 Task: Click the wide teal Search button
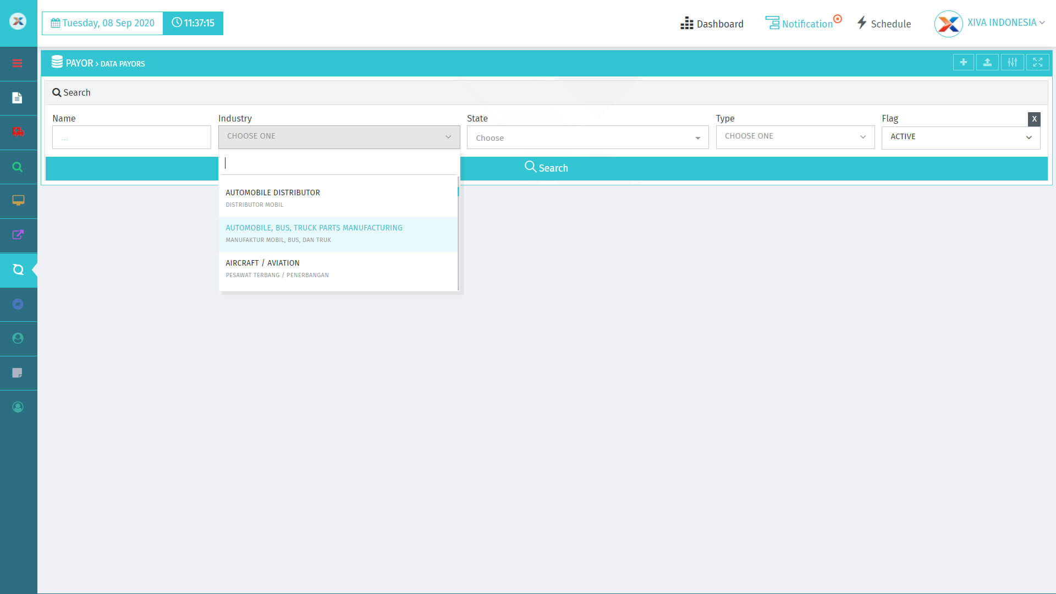coord(546,168)
